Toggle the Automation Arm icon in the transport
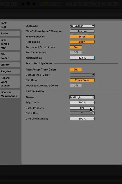The height and width of the screenshot is (184, 122). [x=46, y=4]
